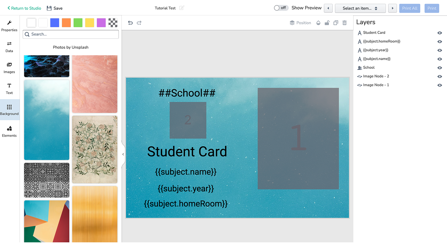The width and height of the screenshot is (447, 248).
Task: Pick the yellow background color swatch
Action: pyautogui.click(x=89, y=23)
